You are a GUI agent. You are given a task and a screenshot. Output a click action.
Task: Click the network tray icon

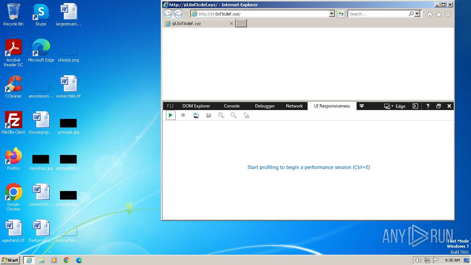point(427,260)
